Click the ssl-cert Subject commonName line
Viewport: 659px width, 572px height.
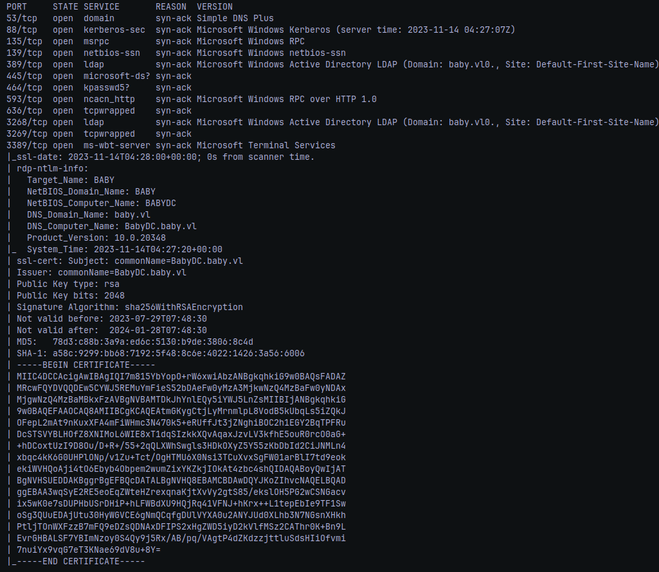(x=130, y=261)
